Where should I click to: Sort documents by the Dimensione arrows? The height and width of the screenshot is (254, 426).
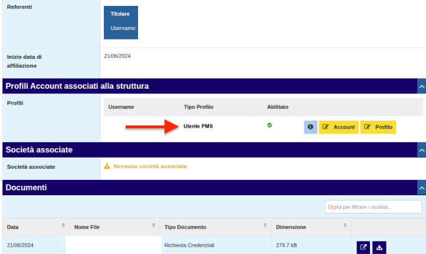pos(345,226)
